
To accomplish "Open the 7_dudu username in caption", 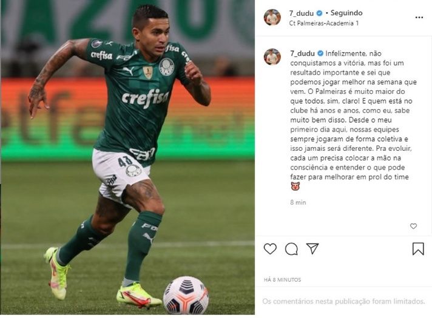I will pyautogui.click(x=302, y=53).
